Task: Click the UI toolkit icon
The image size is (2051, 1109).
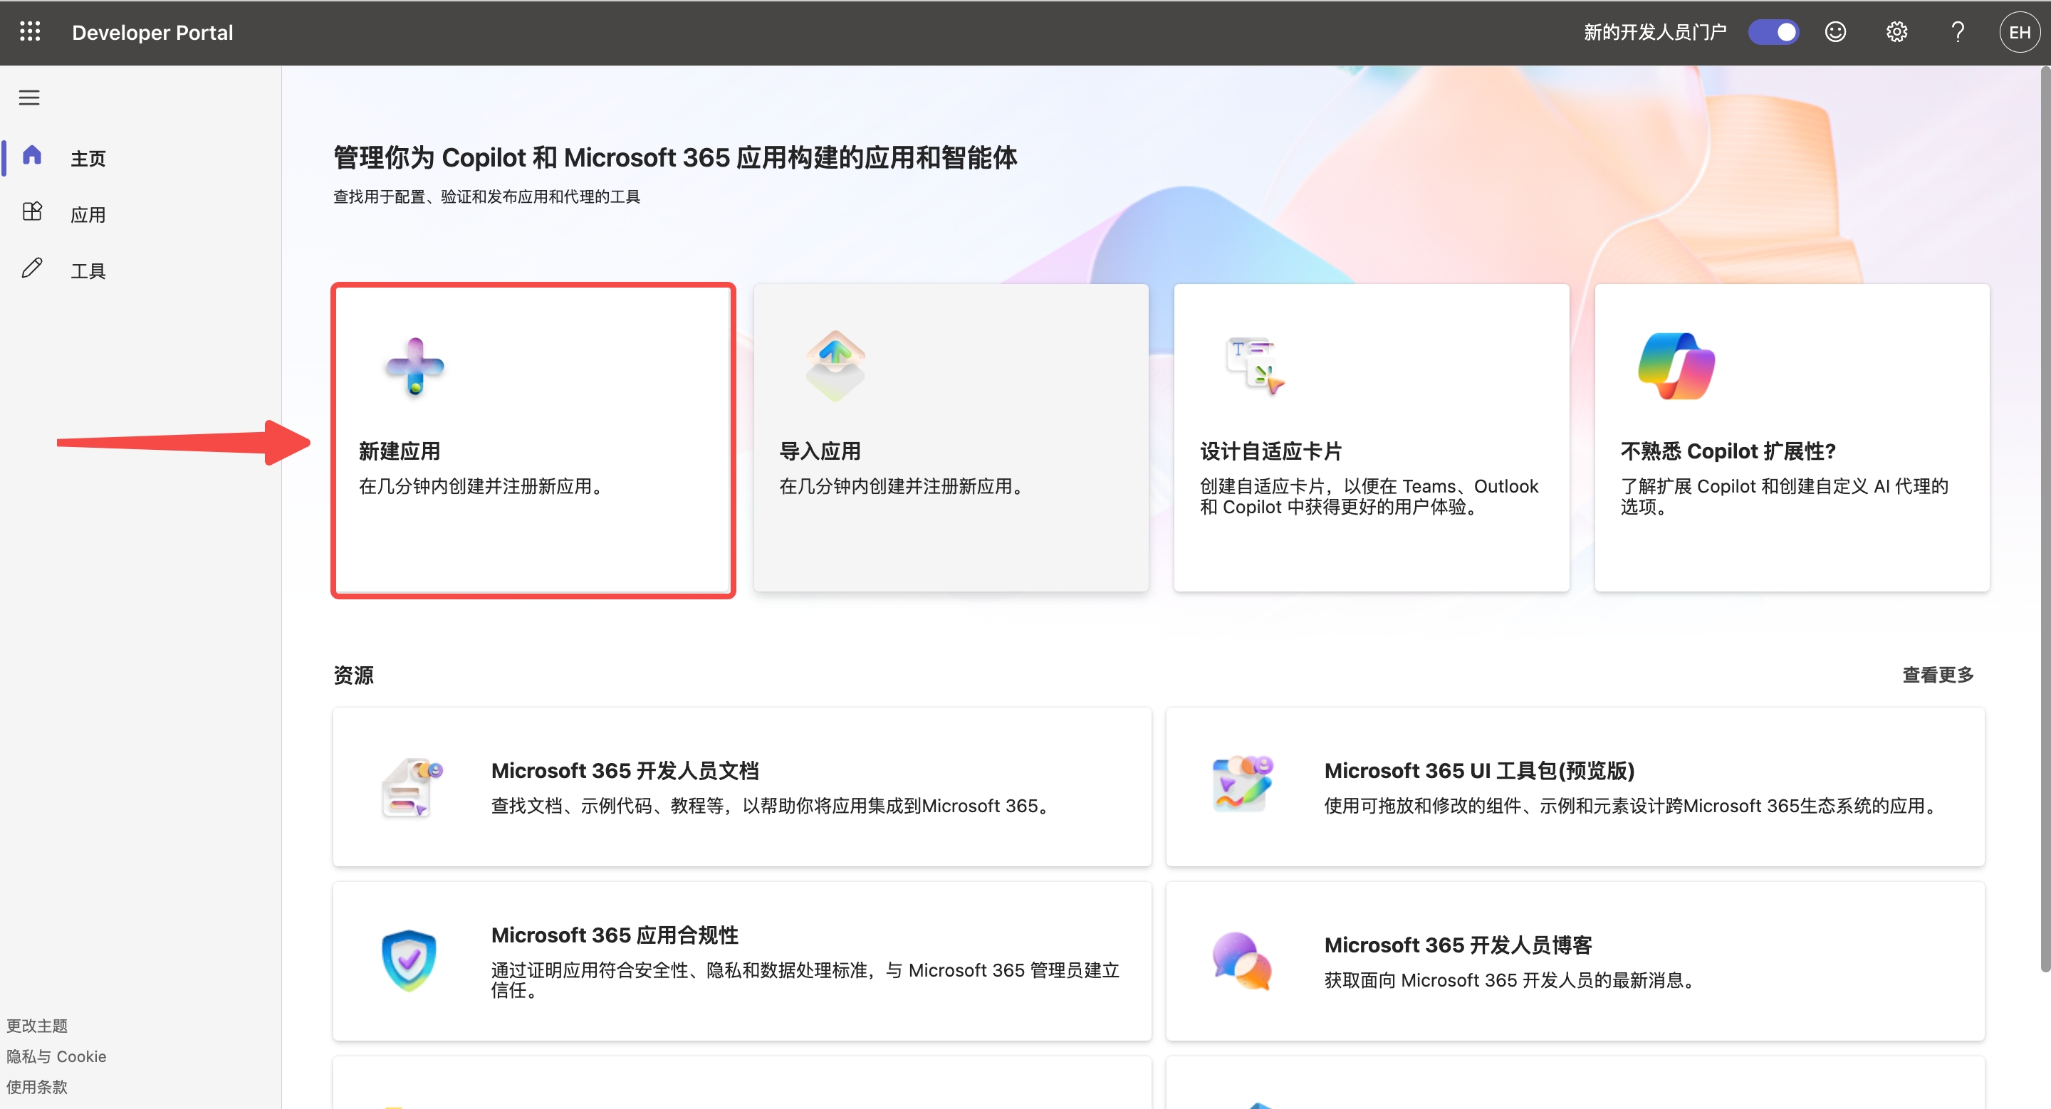Action: [1242, 784]
